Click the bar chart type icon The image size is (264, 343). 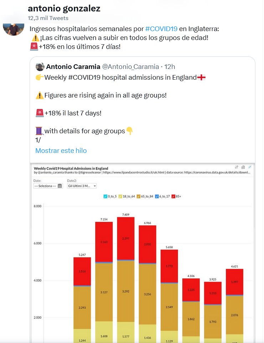point(243,167)
